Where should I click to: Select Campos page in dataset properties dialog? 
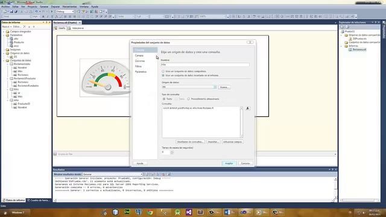pyautogui.click(x=139, y=55)
